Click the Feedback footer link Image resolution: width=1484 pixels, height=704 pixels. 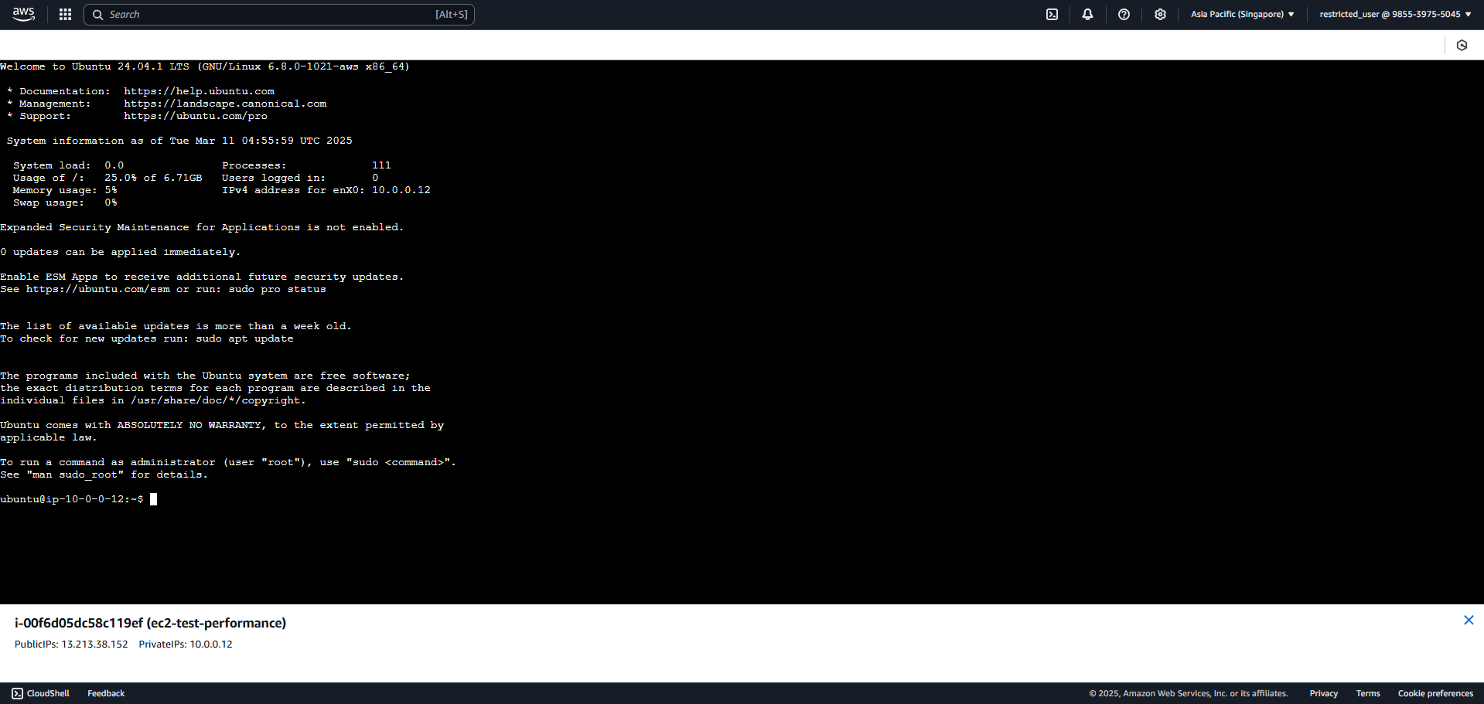tap(106, 693)
